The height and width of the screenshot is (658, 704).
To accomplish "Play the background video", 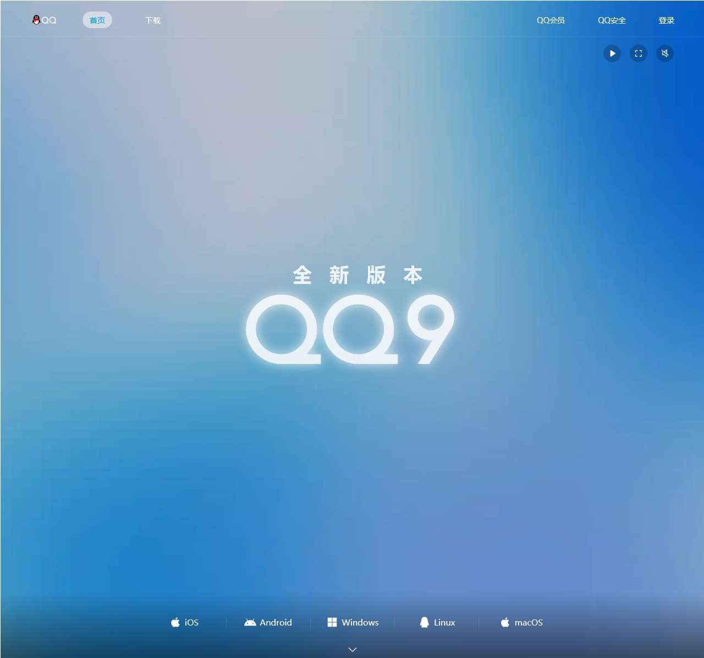I will pos(612,53).
